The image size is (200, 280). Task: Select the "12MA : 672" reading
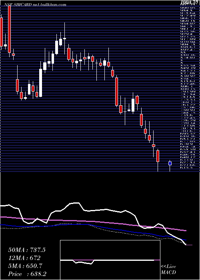(x=24, y=258)
